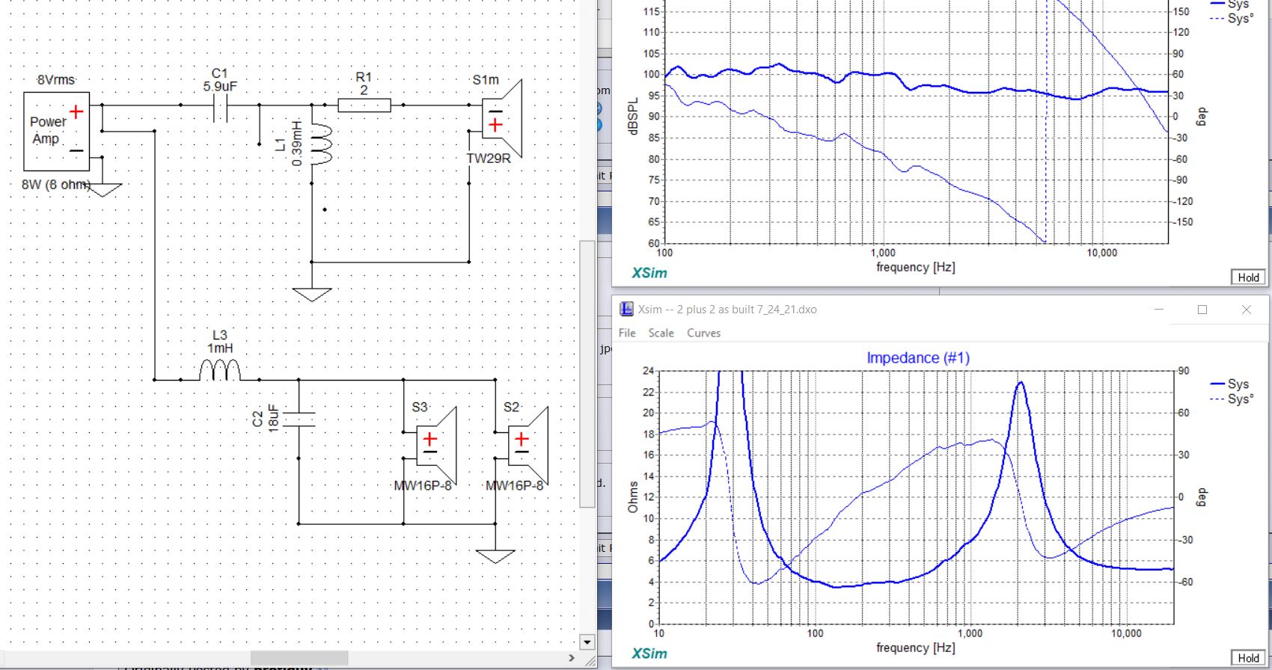
Task: Click the R1 value 2
Action: (364, 90)
